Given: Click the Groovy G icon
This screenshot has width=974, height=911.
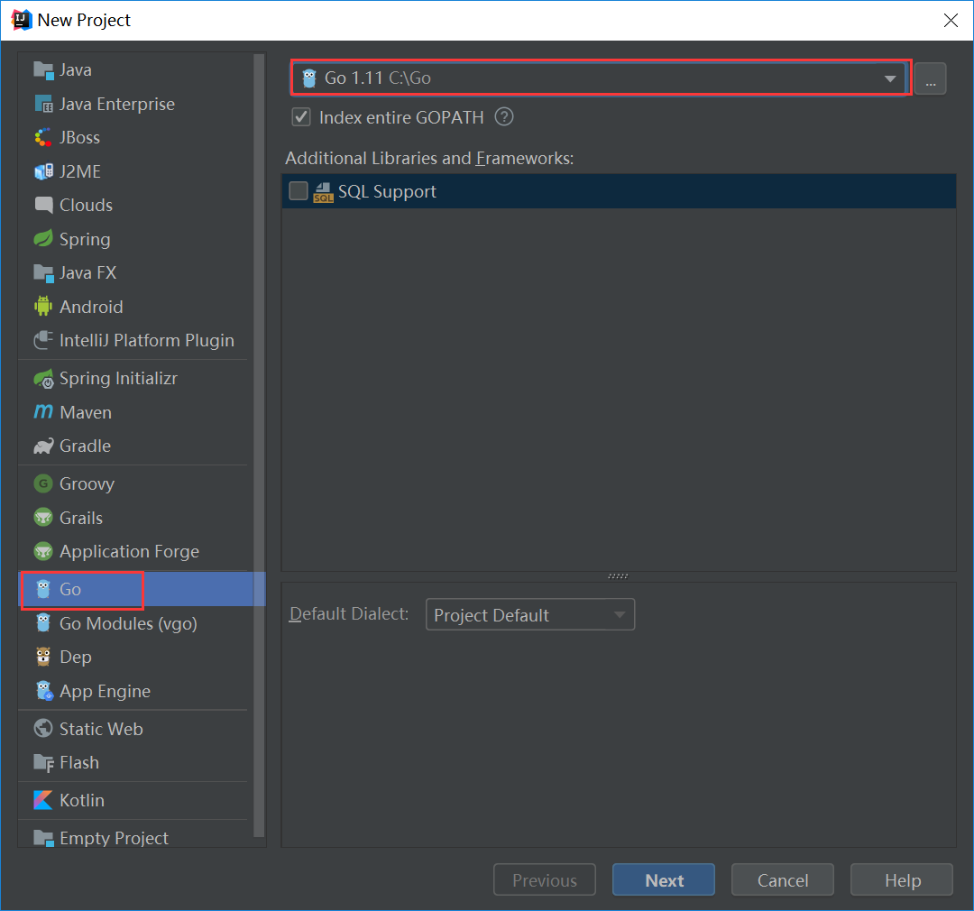Looking at the screenshot, I should coord(43,483).
